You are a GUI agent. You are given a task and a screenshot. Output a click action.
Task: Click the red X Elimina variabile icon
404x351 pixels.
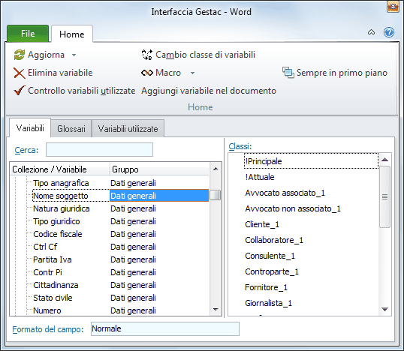coord(20,73)
